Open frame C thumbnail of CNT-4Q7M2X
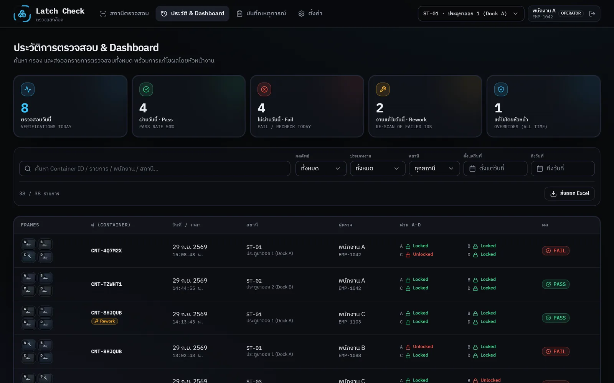 click(x=28, y=257)
